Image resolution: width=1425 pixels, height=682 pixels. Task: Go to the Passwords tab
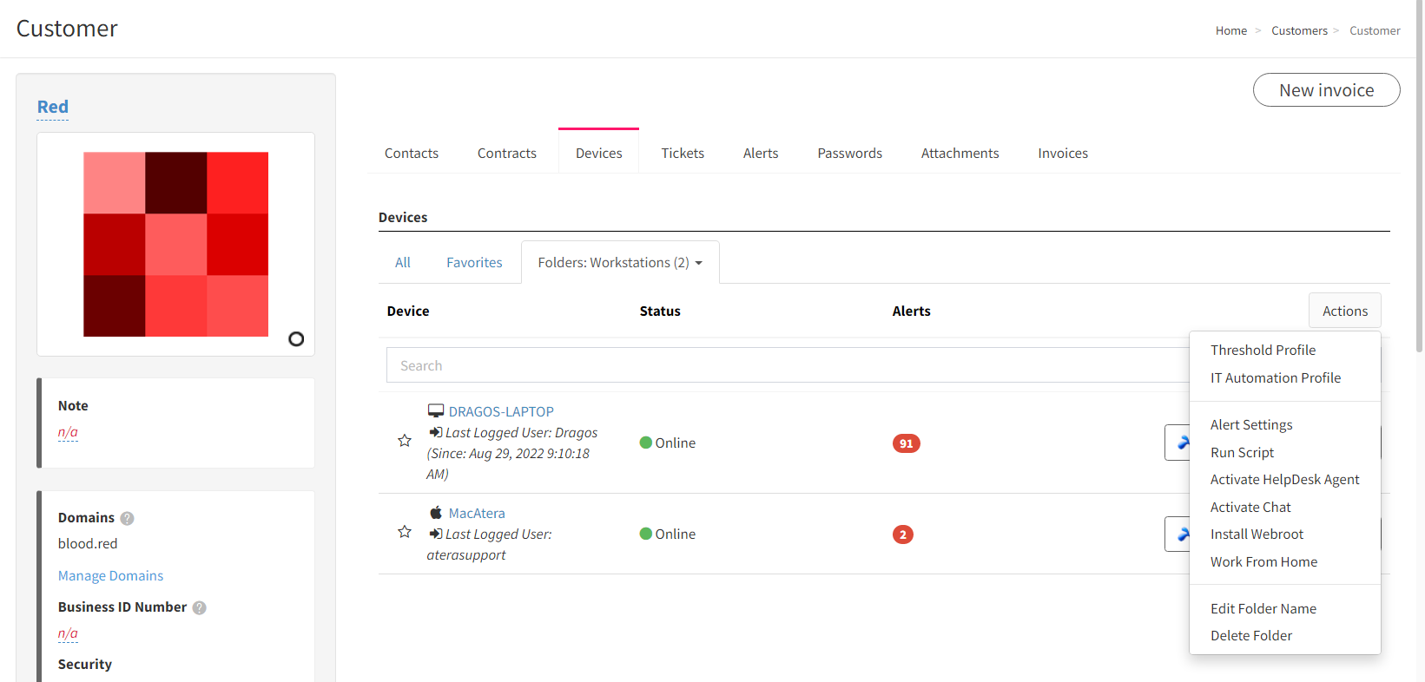click(x=850, y=153)
